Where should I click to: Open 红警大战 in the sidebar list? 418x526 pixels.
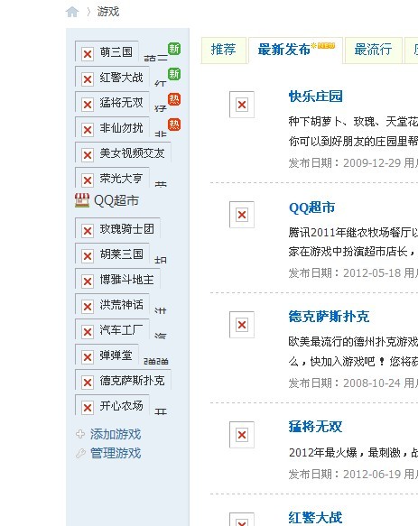tap(121, 78)
